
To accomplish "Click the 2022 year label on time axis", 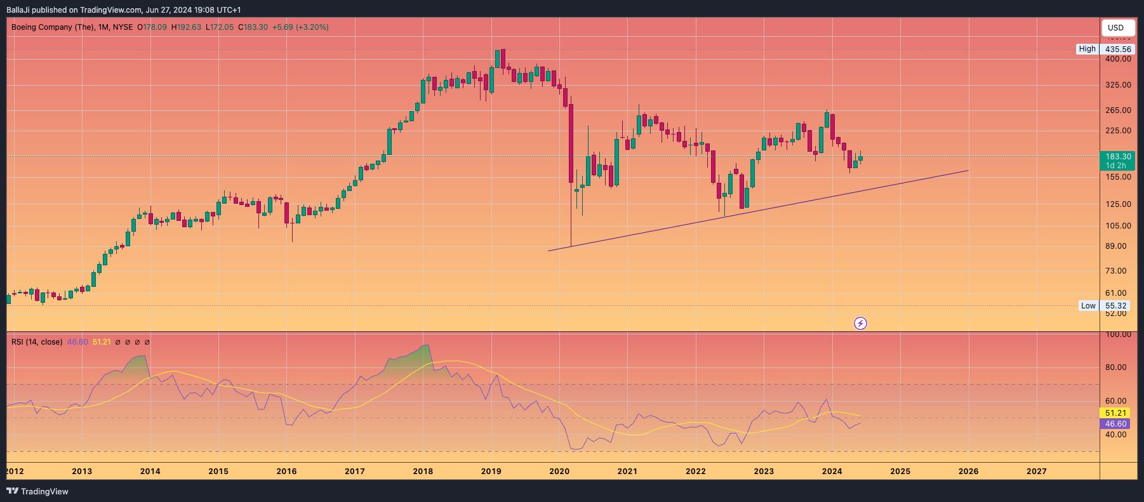I will (696, 471).
